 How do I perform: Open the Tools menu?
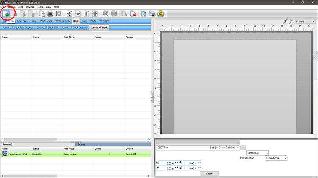(40, 7)
